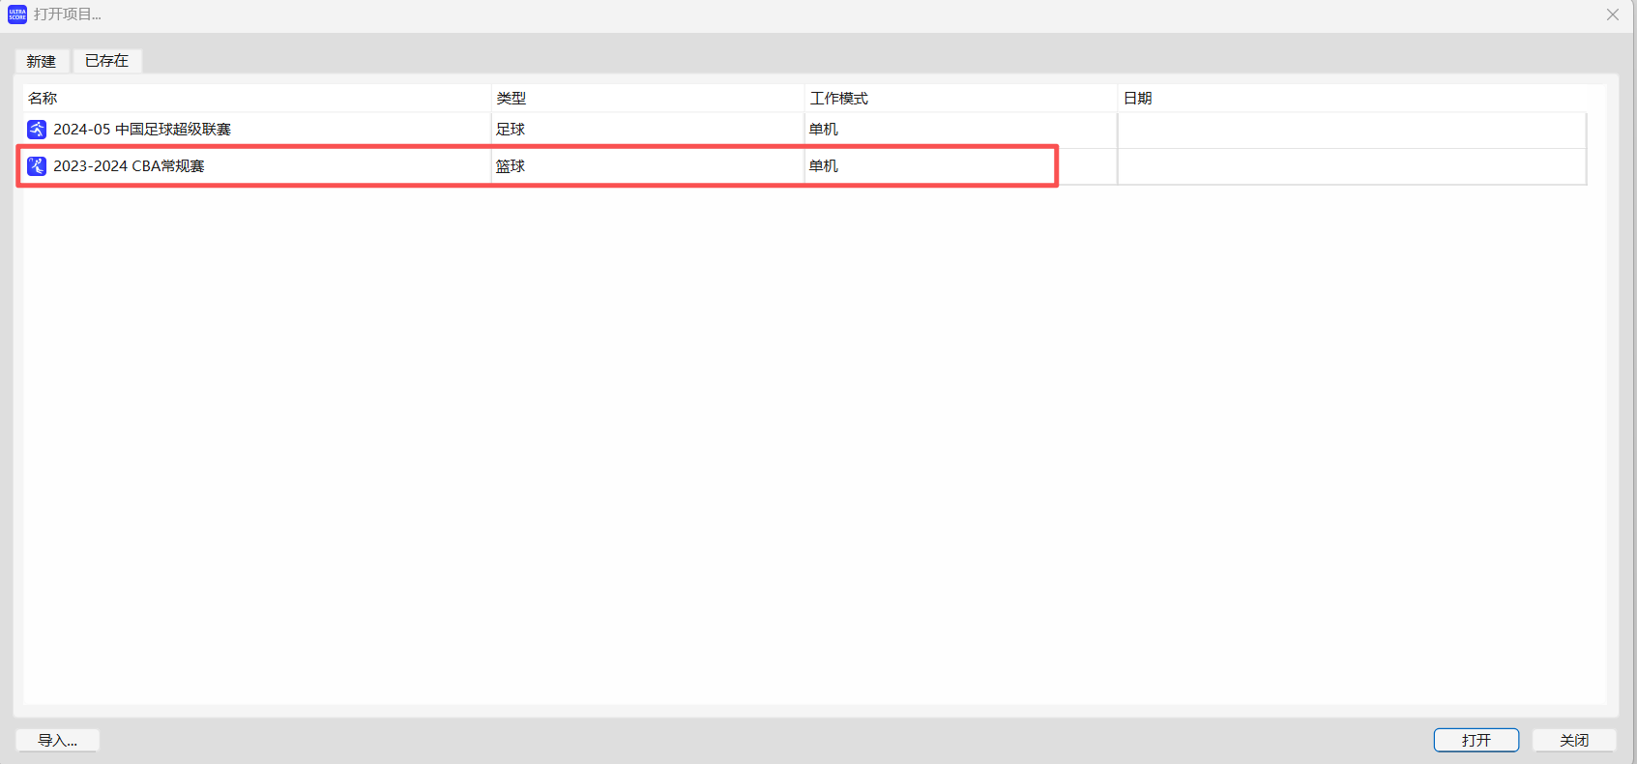Sort by the 名称 column header

pos(43,99)
